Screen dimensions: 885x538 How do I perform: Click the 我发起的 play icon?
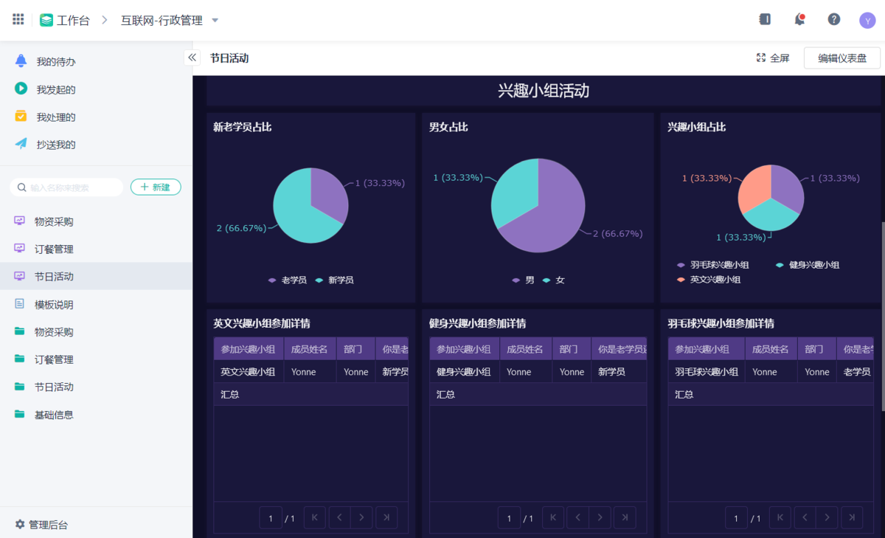click(21, 89)
